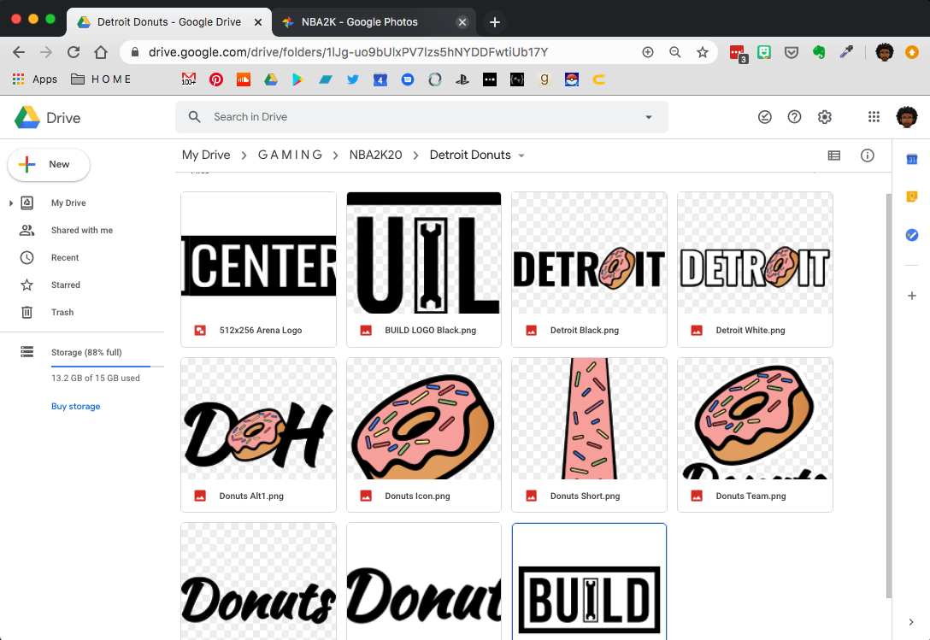930x640 pixels.
Task: Switch to list layout view
Action: 834,156
